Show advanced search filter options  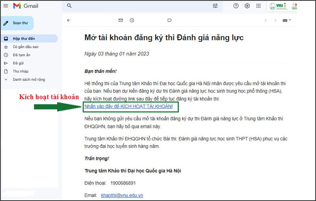click(x=215, y=6)
